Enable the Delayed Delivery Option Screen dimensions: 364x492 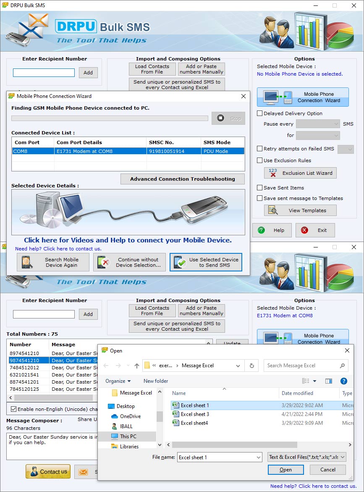point(259,113)
